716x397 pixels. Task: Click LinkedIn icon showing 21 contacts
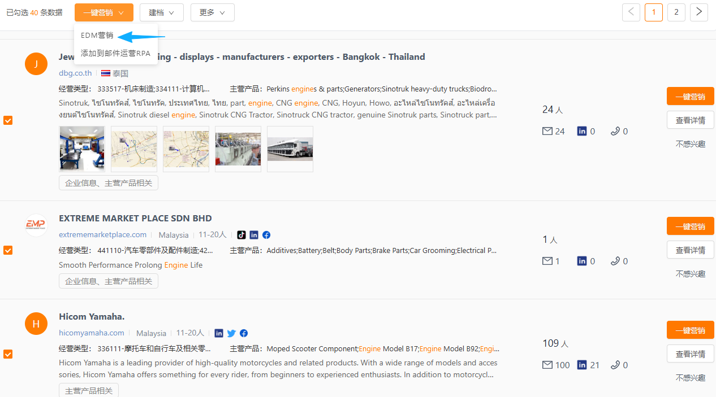(582, 365)
